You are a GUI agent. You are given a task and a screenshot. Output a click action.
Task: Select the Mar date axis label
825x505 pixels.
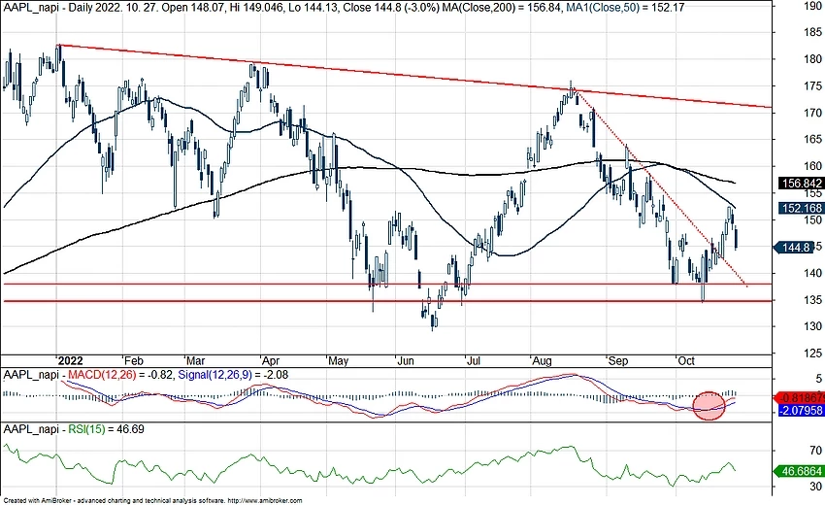tap(195, 360)
